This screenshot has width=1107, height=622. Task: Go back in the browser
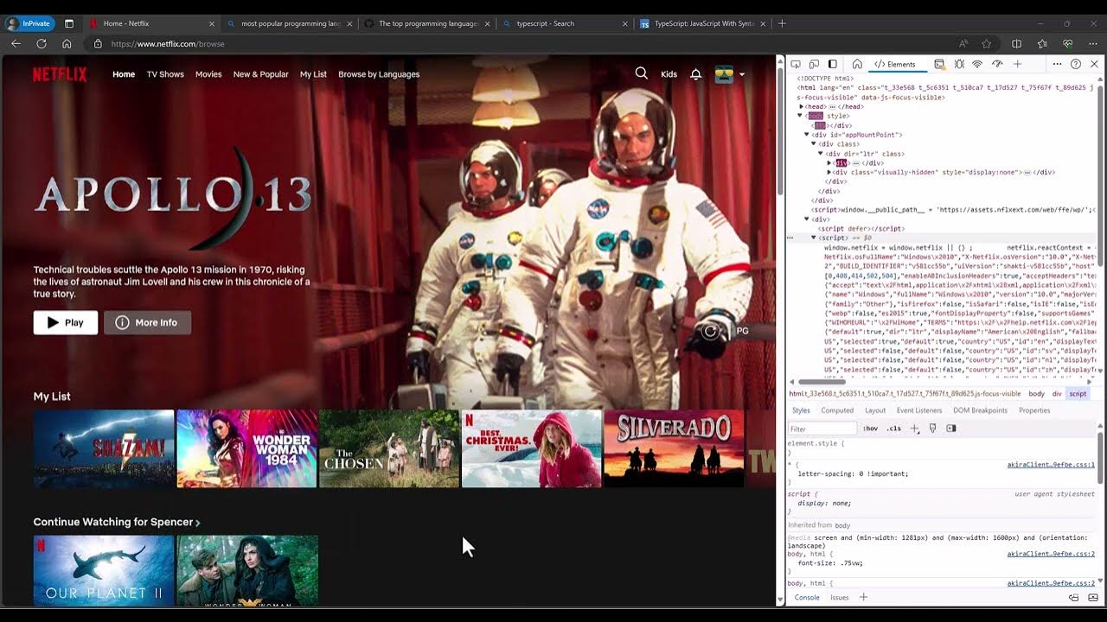coord(16,43)
